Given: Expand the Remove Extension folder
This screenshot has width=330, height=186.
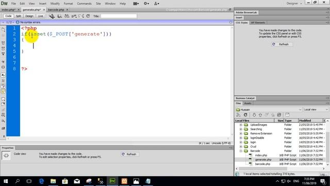Looking at the screenshot, I should (x=241, y=133).
